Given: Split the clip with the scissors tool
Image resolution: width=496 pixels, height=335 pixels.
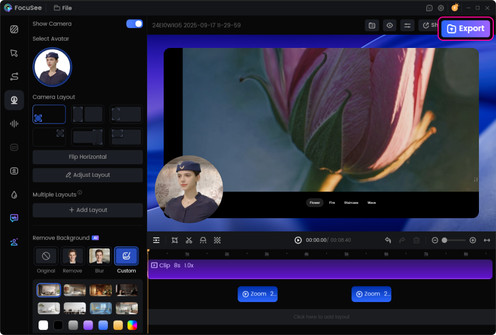Looking at the screenshot, I should pos(189,240).
